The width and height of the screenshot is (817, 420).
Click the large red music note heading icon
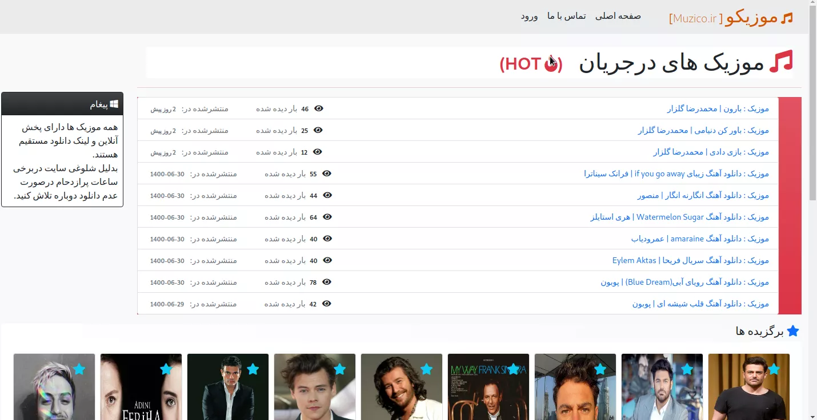781,62
